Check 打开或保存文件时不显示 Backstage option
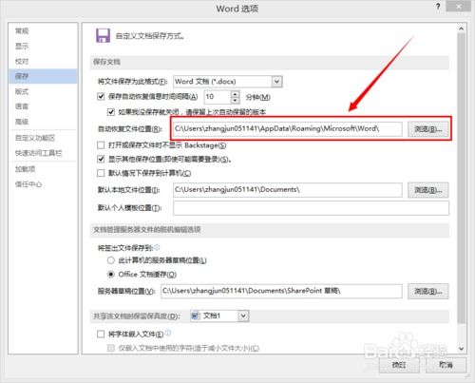Screen dimensions: 475x383 101,145
